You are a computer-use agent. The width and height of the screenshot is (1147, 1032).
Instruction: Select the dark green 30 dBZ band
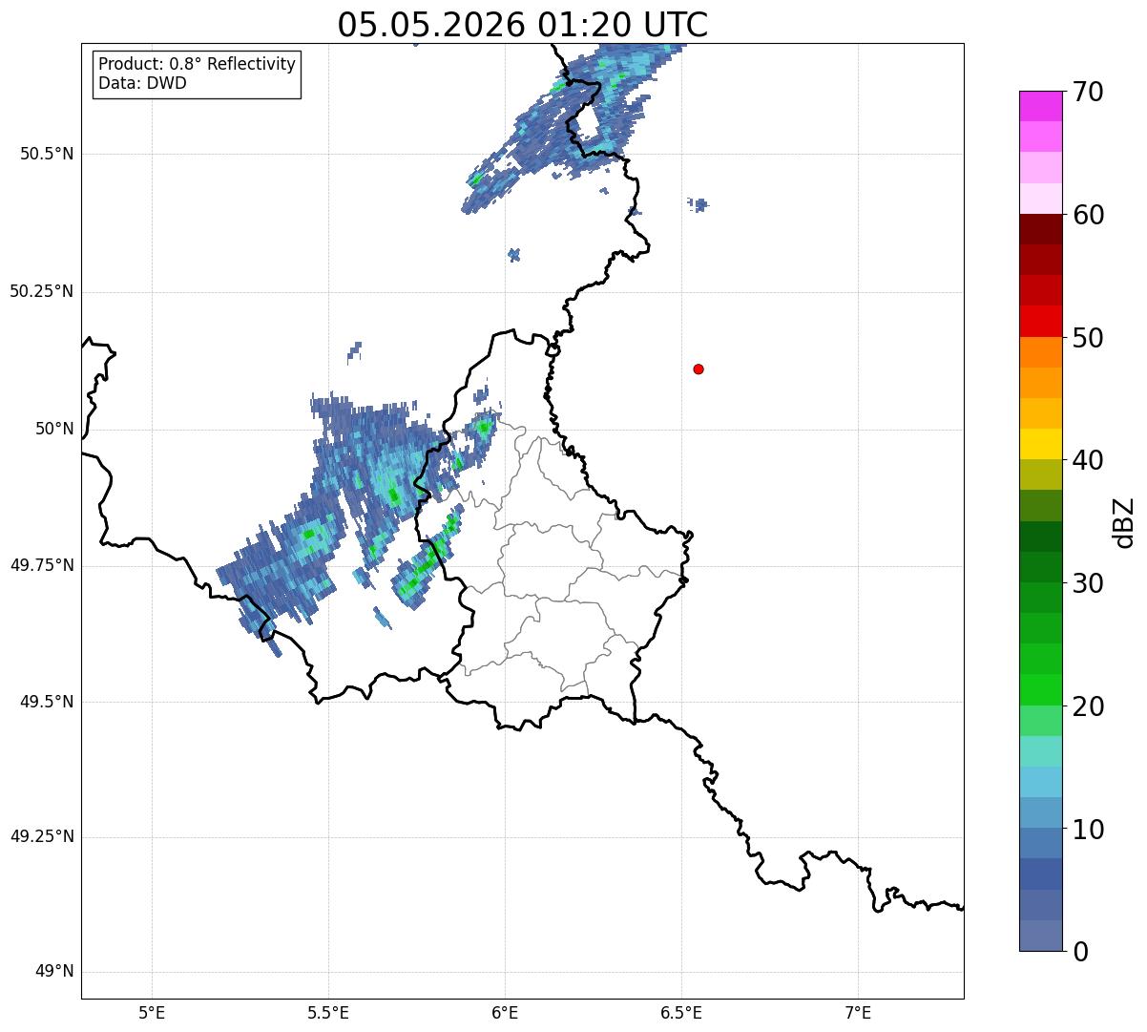(1041, 567)
